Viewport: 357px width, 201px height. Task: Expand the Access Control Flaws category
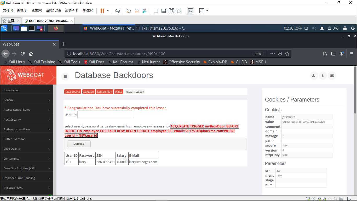[x=27, y=110]
